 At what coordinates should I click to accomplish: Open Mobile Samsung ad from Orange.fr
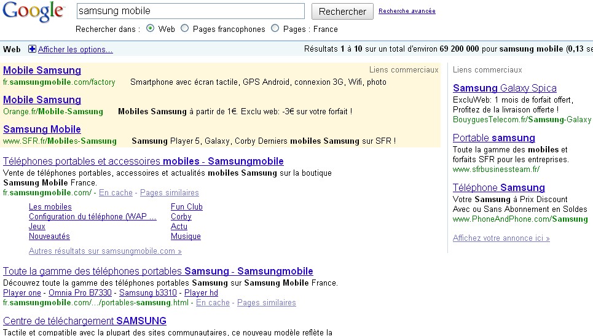42,100
